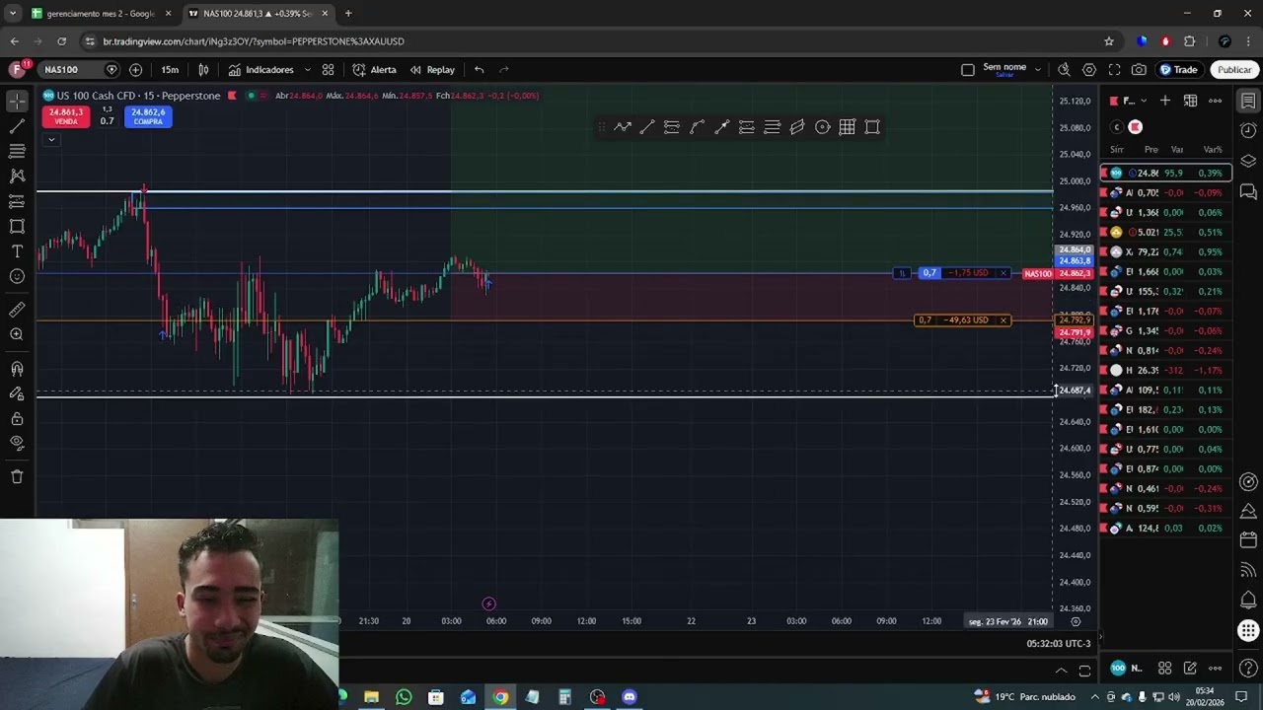The image size is (1263, 710).
Task: Create an Alerta
Action: coord(374,70)
